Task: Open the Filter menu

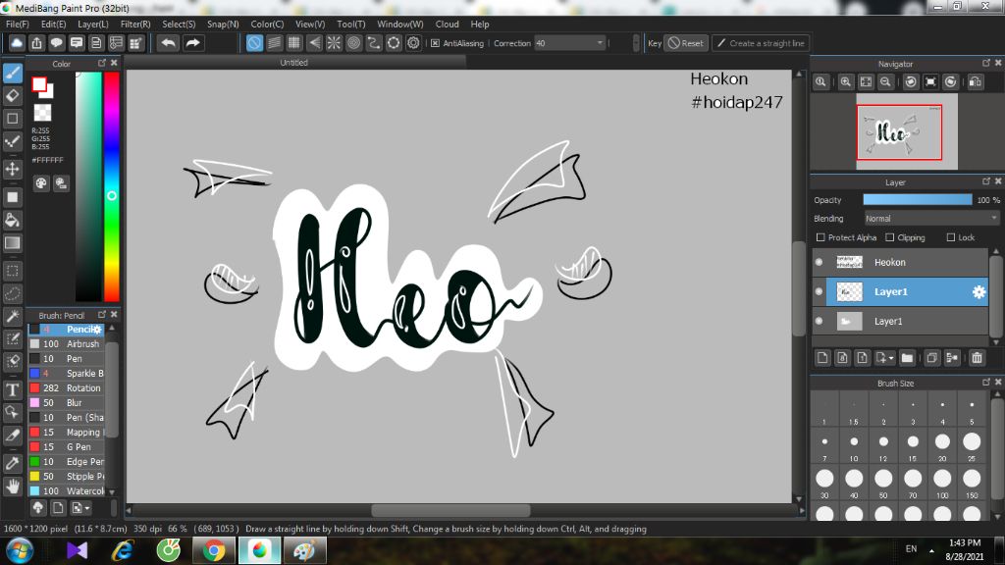Action: pyautogui.click(x=135, y=25)
